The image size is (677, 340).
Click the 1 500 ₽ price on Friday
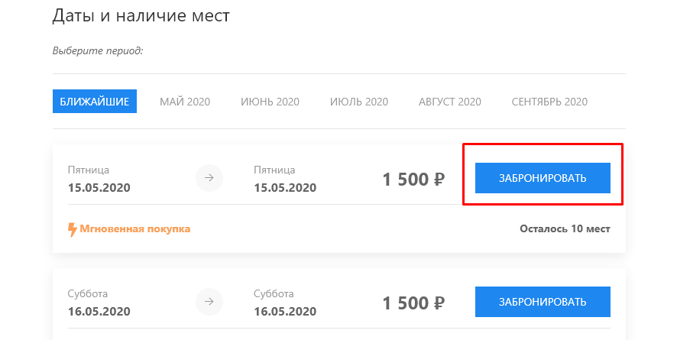(413, 179)
